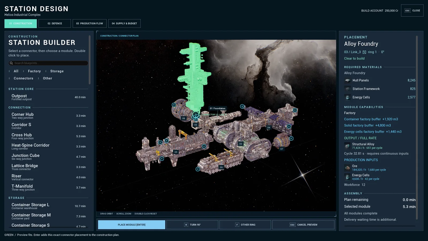The width and height of the screenshot is (428, 241).
Task: Select the Container Storage L blueprint
Action: pyautogui.click(x=48, y=206)
